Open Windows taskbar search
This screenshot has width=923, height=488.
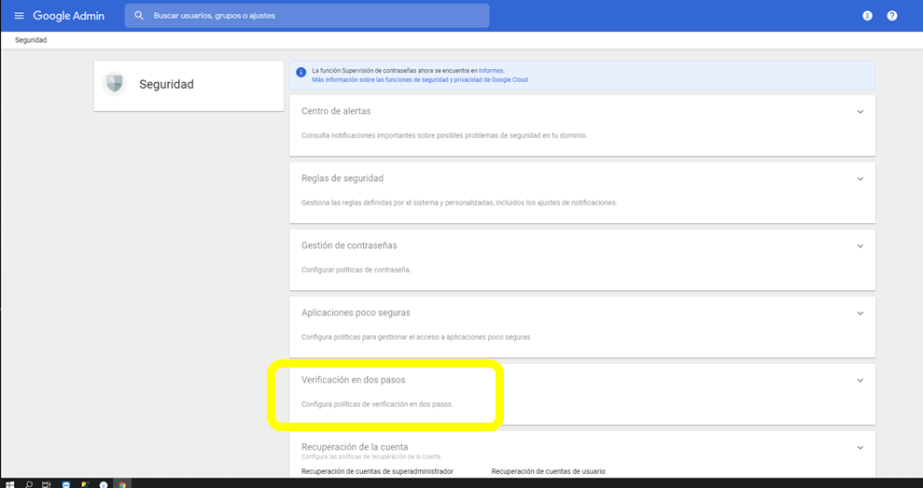click(28, 484)
